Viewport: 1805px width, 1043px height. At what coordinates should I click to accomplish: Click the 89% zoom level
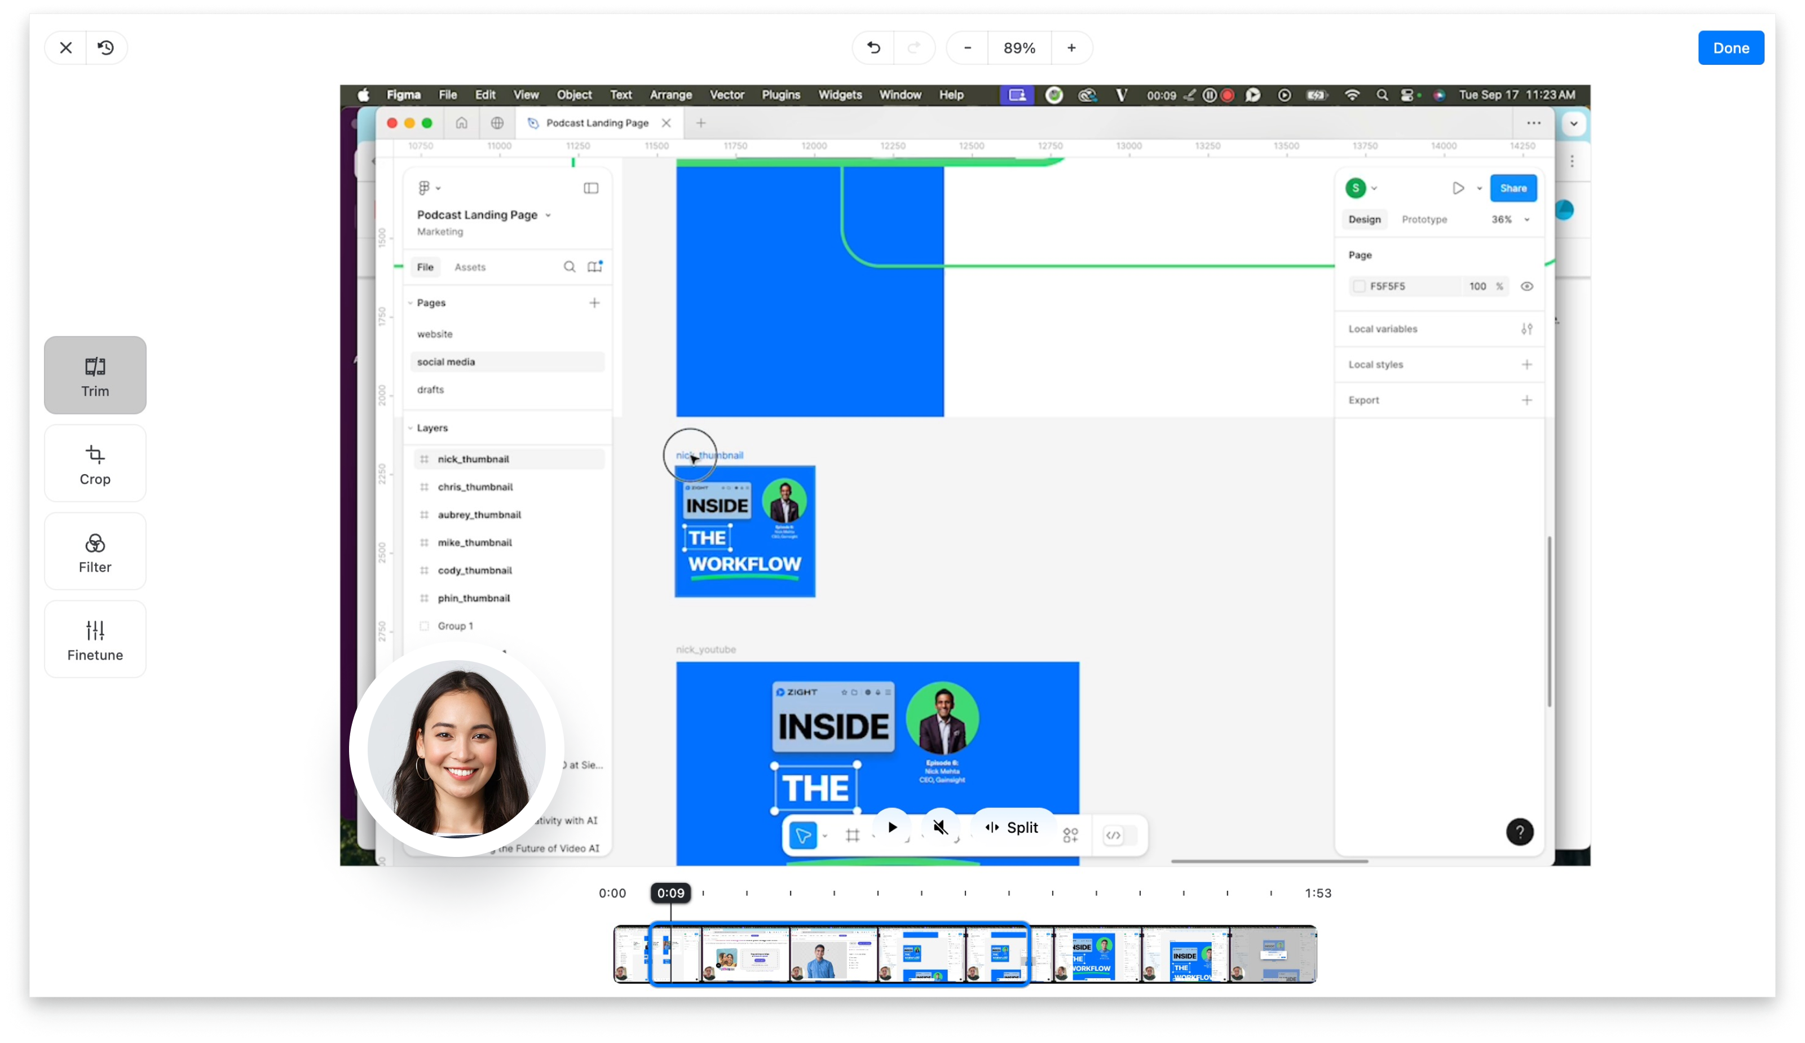[x=1018, y=48]
